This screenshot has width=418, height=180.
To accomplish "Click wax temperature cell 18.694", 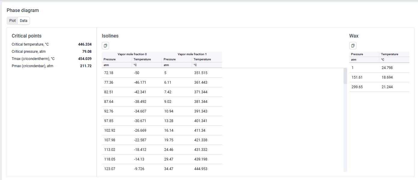I will [394, 77].
